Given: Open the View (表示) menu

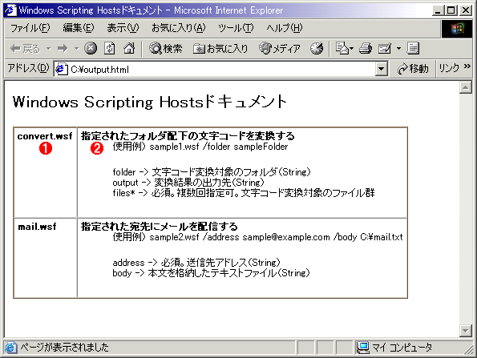Looking at the screenshot, I should coord(123,28).
